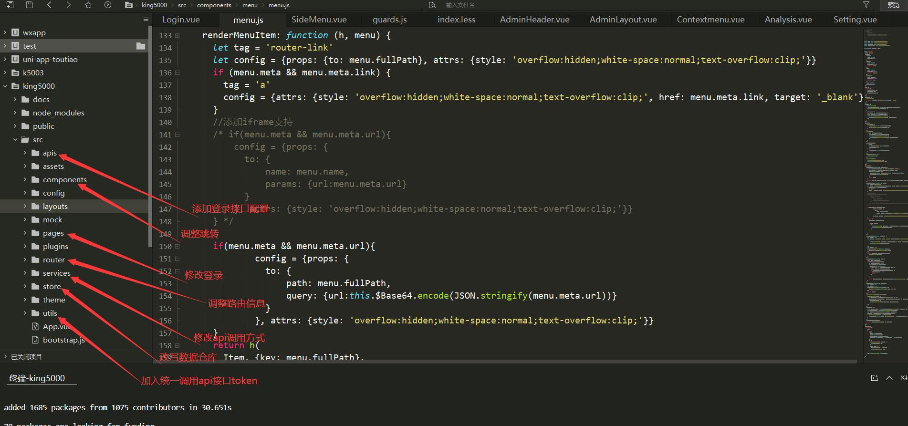Click the new terminal icon in terminal panel
The width and height of the screenshot is (908, 426).
click(875, 378)
